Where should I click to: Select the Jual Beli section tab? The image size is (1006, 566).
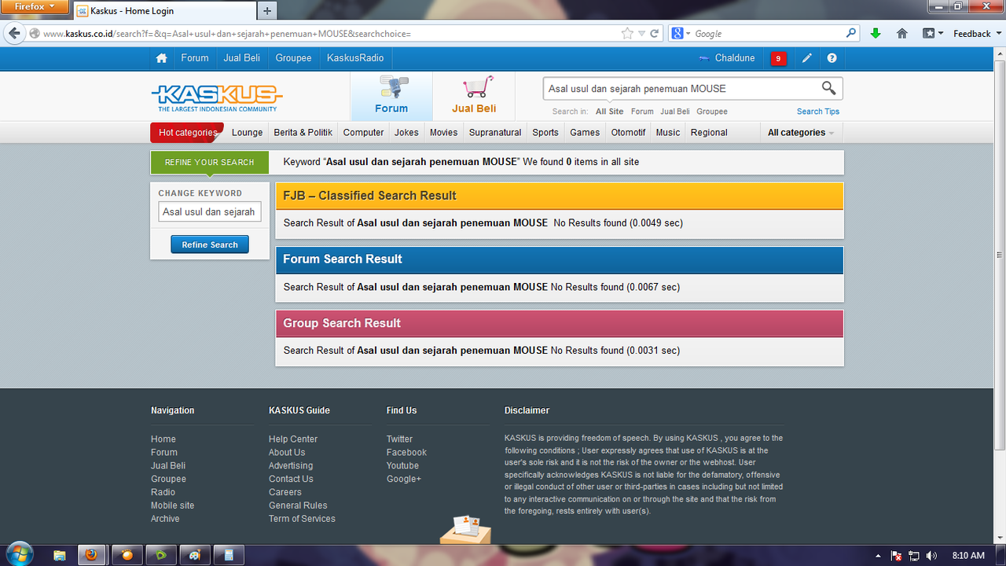(x=474, y=95)
